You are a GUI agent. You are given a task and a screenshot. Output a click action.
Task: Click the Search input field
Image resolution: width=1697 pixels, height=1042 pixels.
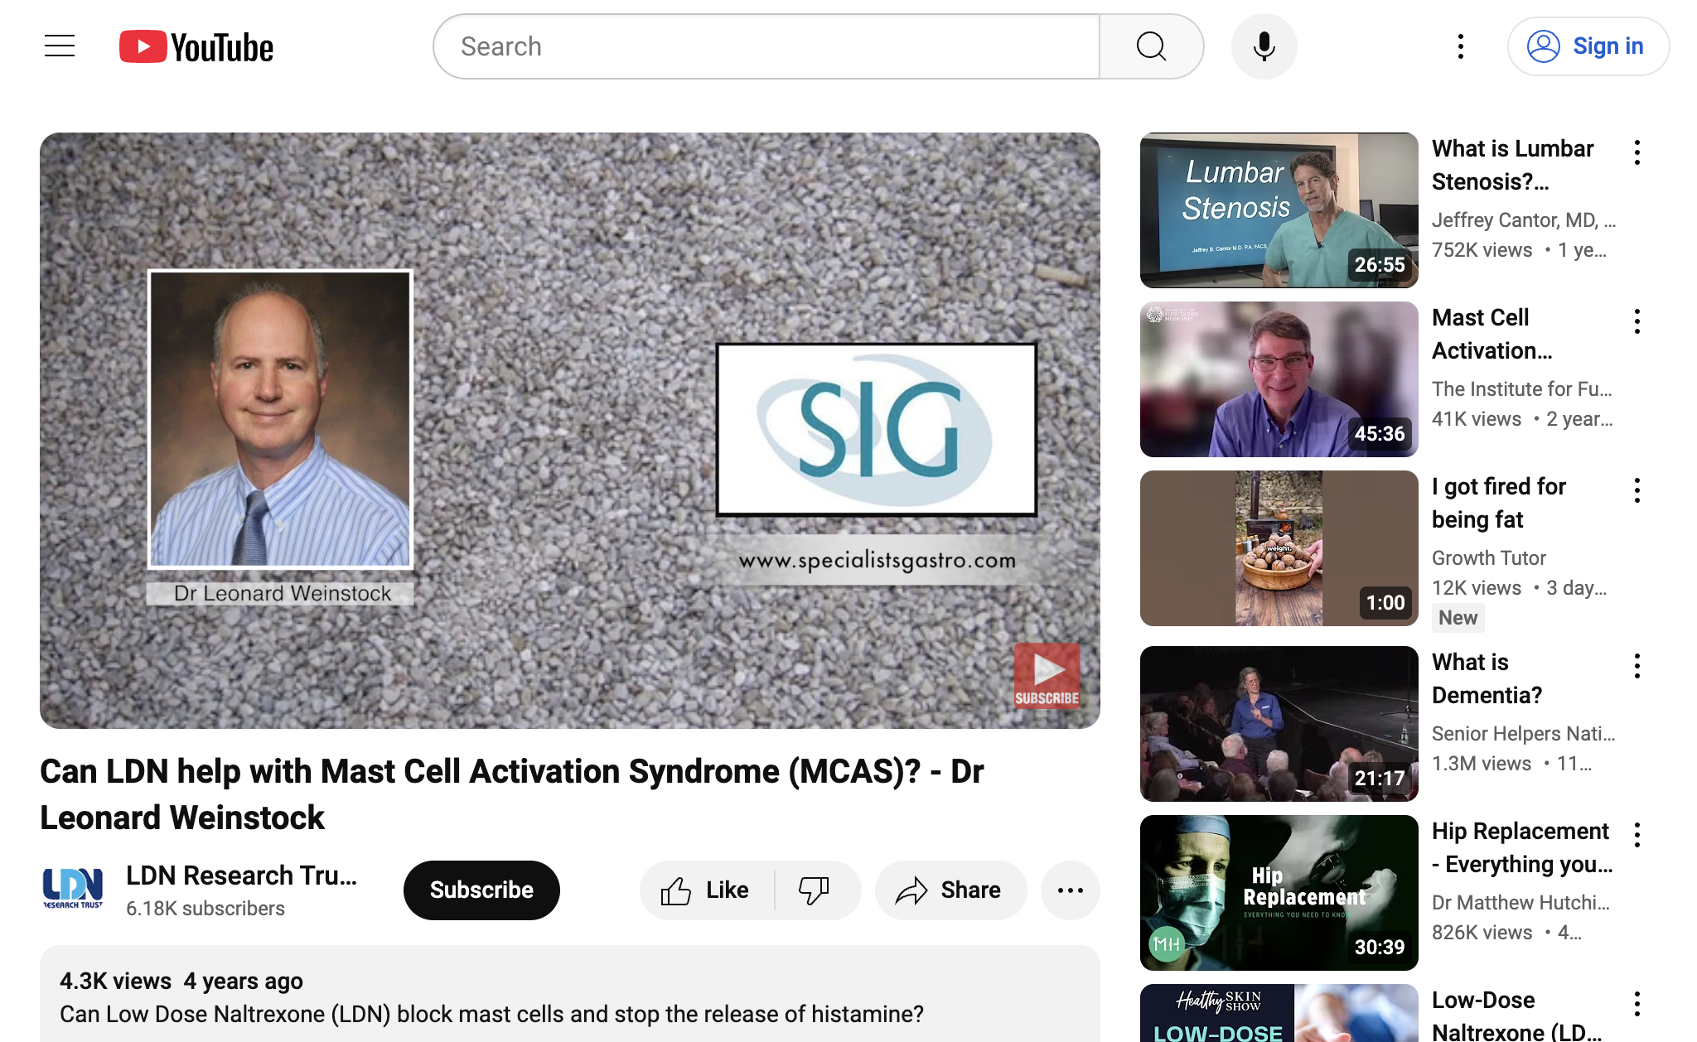[x=766, y=46]
